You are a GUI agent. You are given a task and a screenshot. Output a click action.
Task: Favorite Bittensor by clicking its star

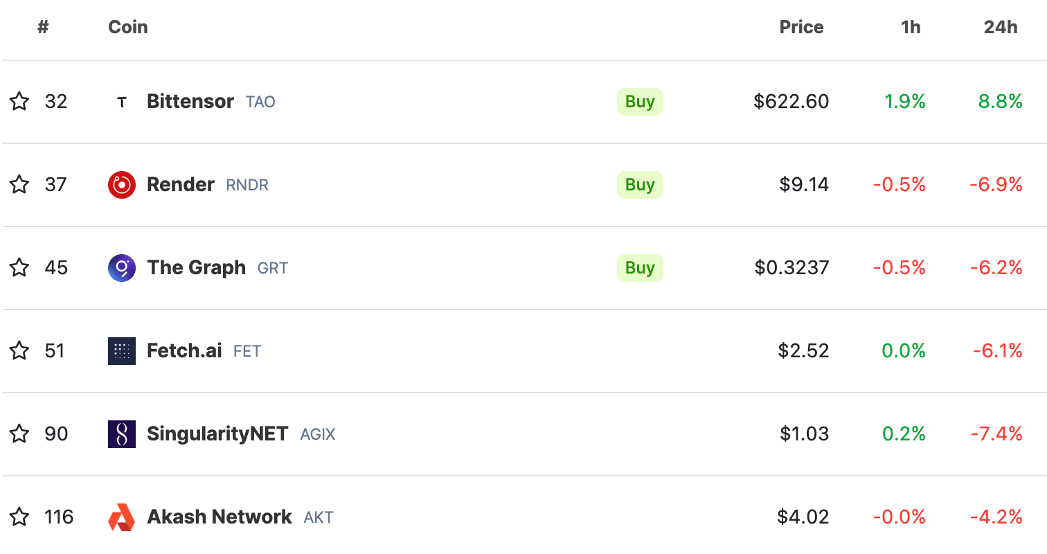click(19, 101)
